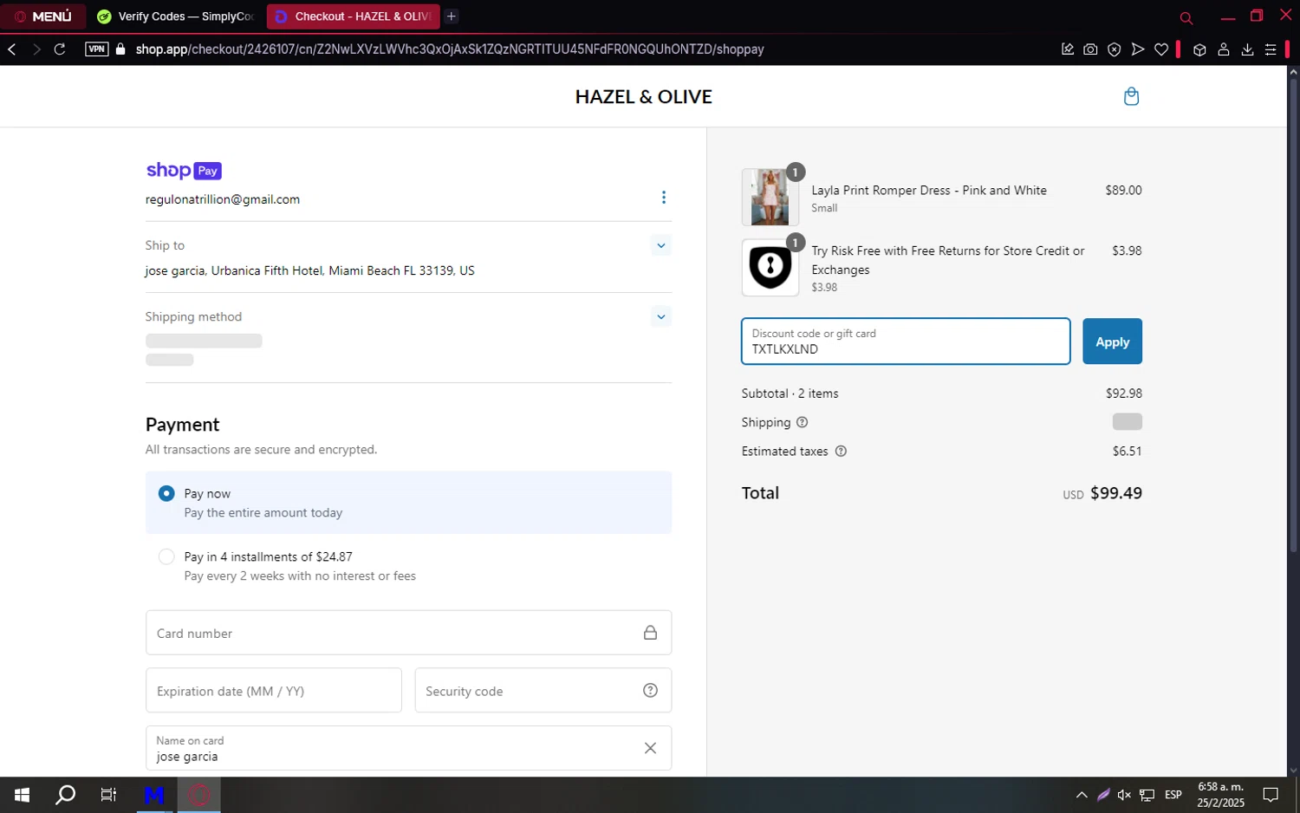Open the Windows Start menu
The height and width of the screenshot is (813, 1300).
point(22,795)
